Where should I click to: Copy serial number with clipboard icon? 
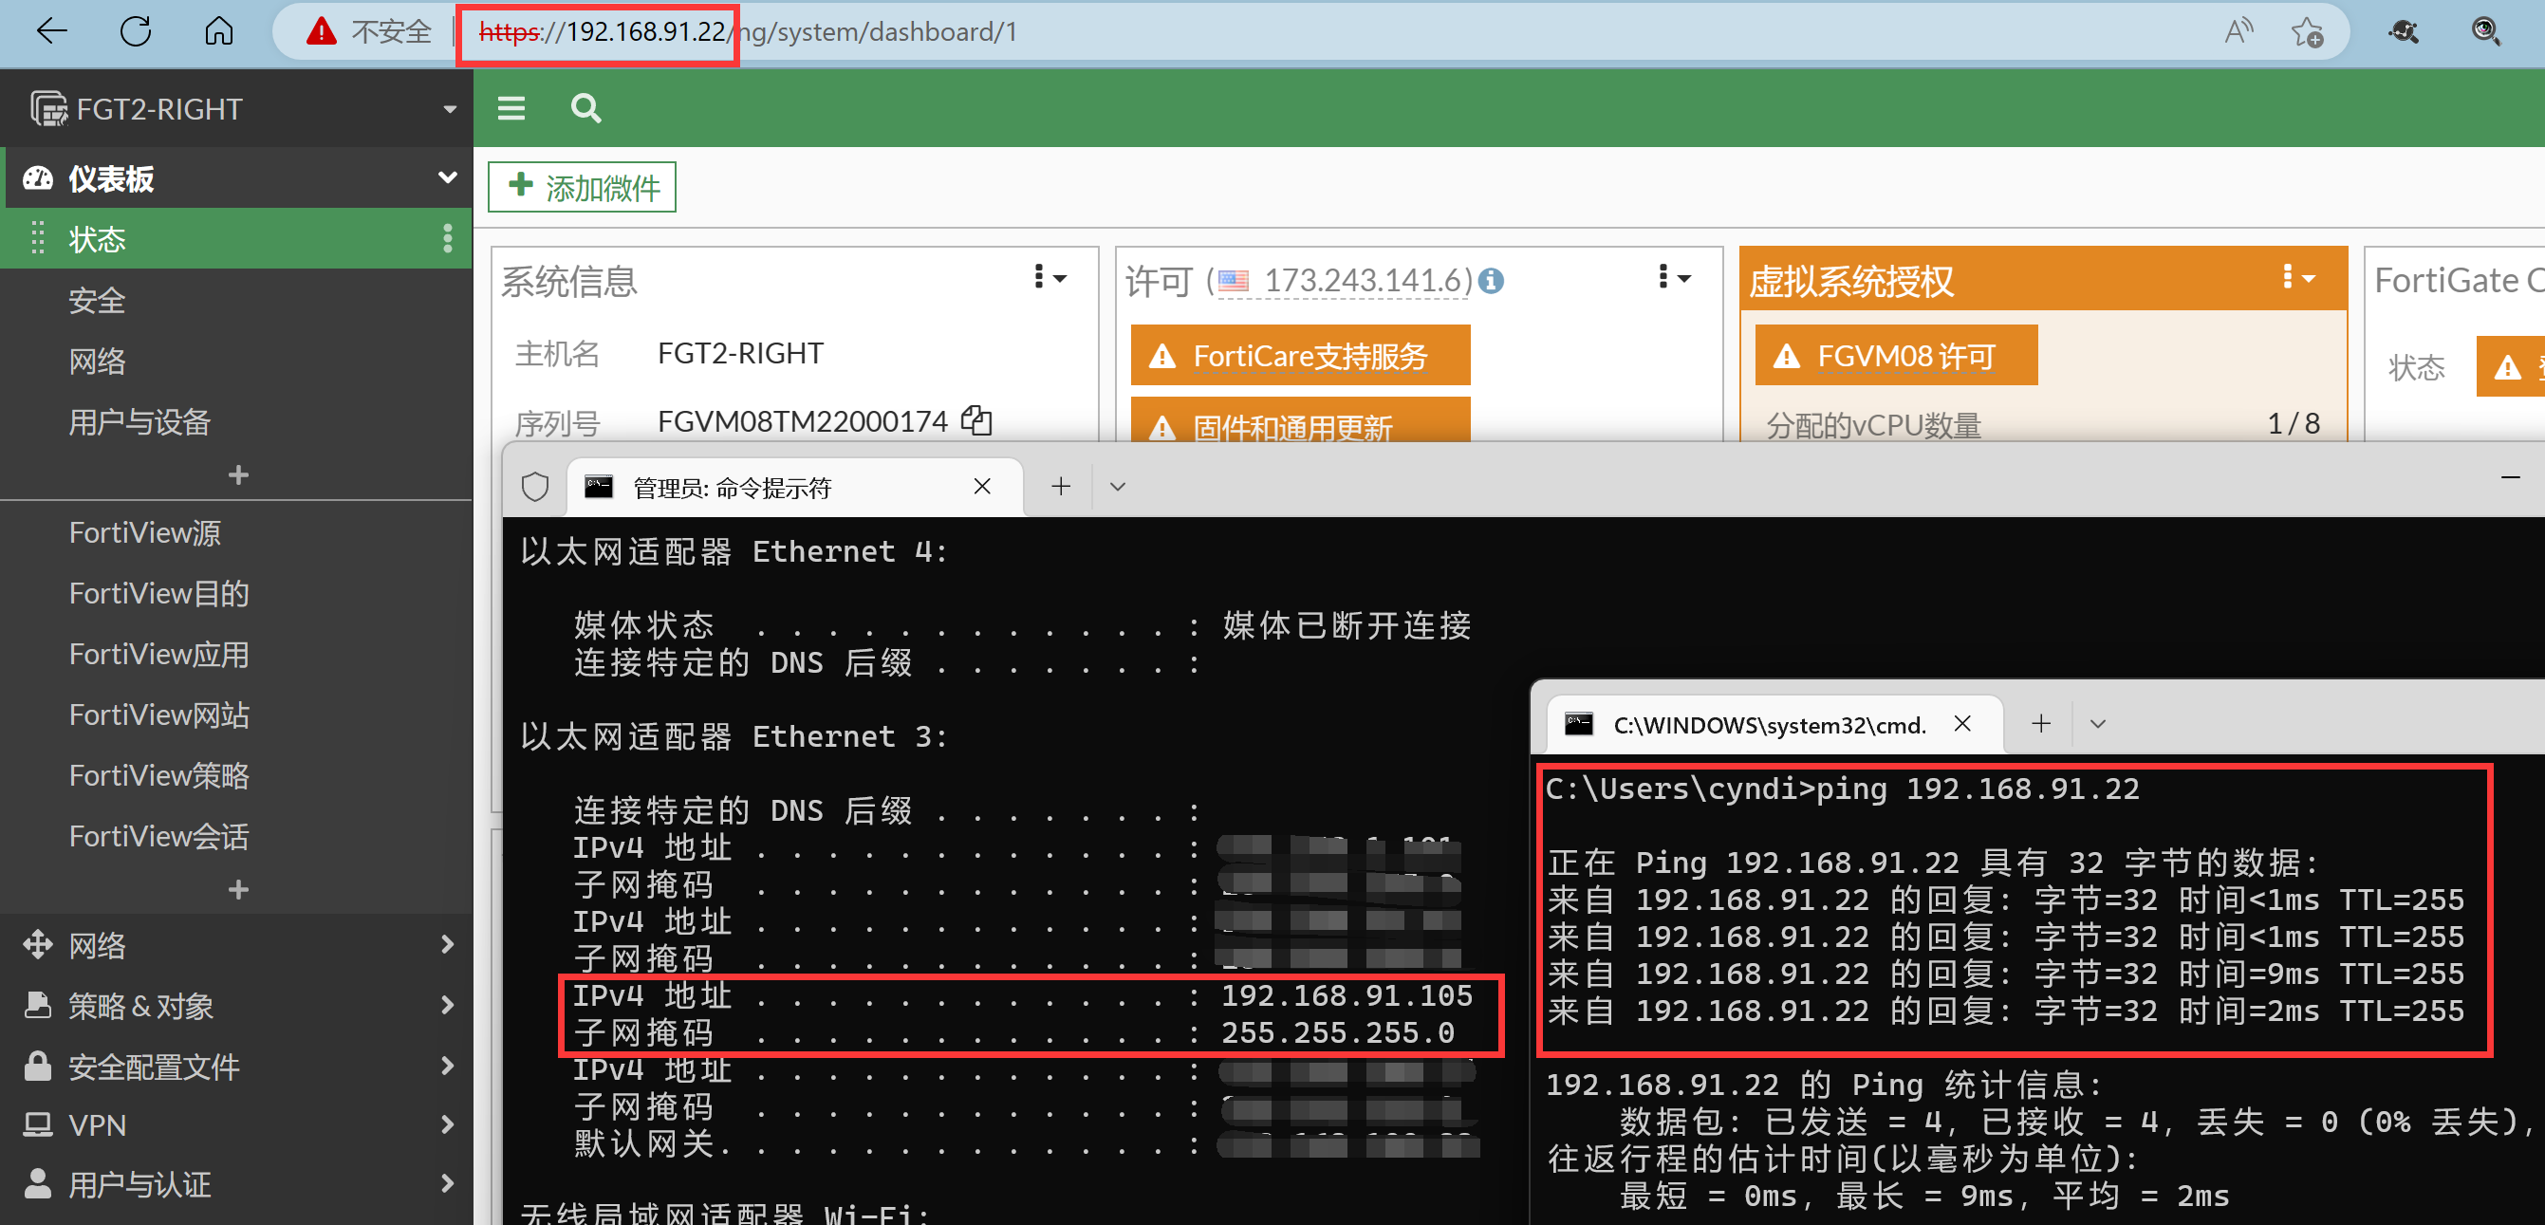[977, 419]
